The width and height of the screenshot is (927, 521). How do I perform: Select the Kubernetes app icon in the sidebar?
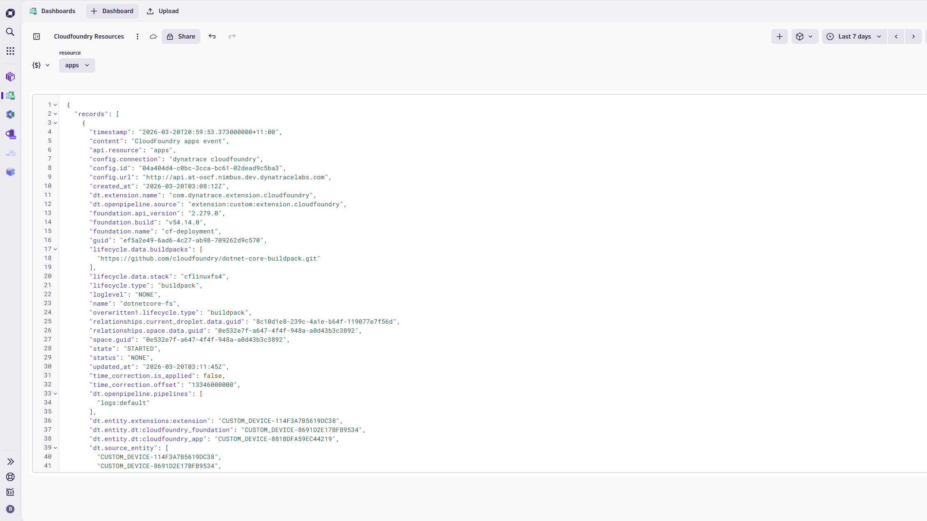10,114
